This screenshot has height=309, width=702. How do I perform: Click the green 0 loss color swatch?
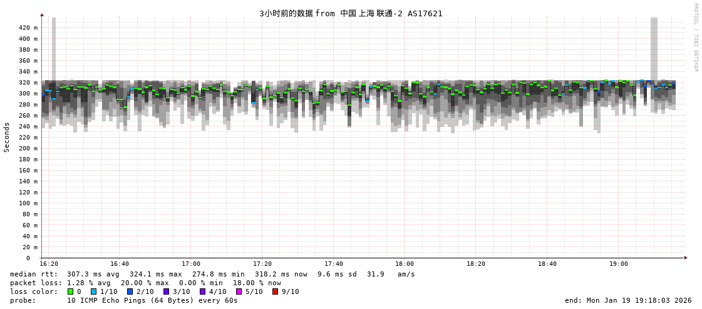tap(70, 291)
